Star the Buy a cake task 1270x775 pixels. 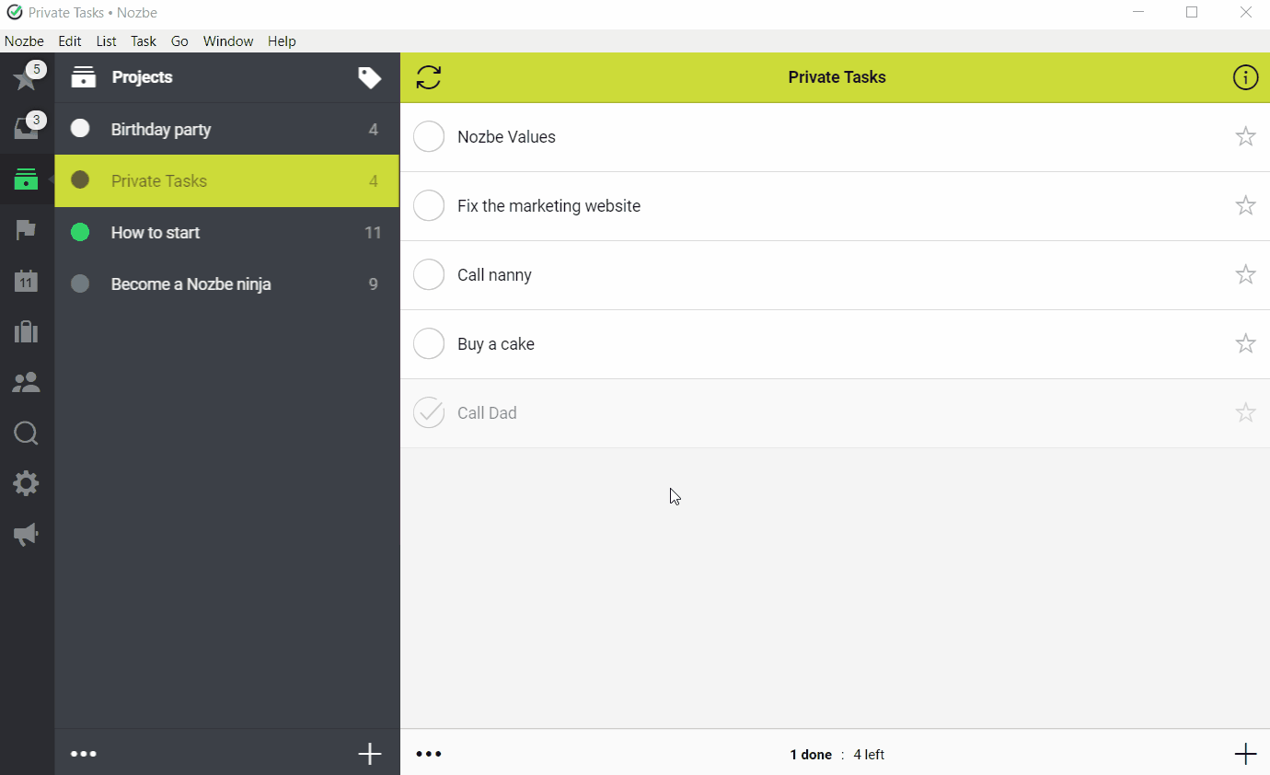1245,344
